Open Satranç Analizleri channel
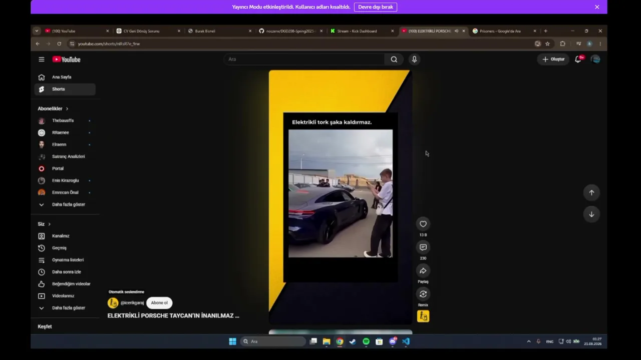The image size is (641, 360). [x=65, y=156]
